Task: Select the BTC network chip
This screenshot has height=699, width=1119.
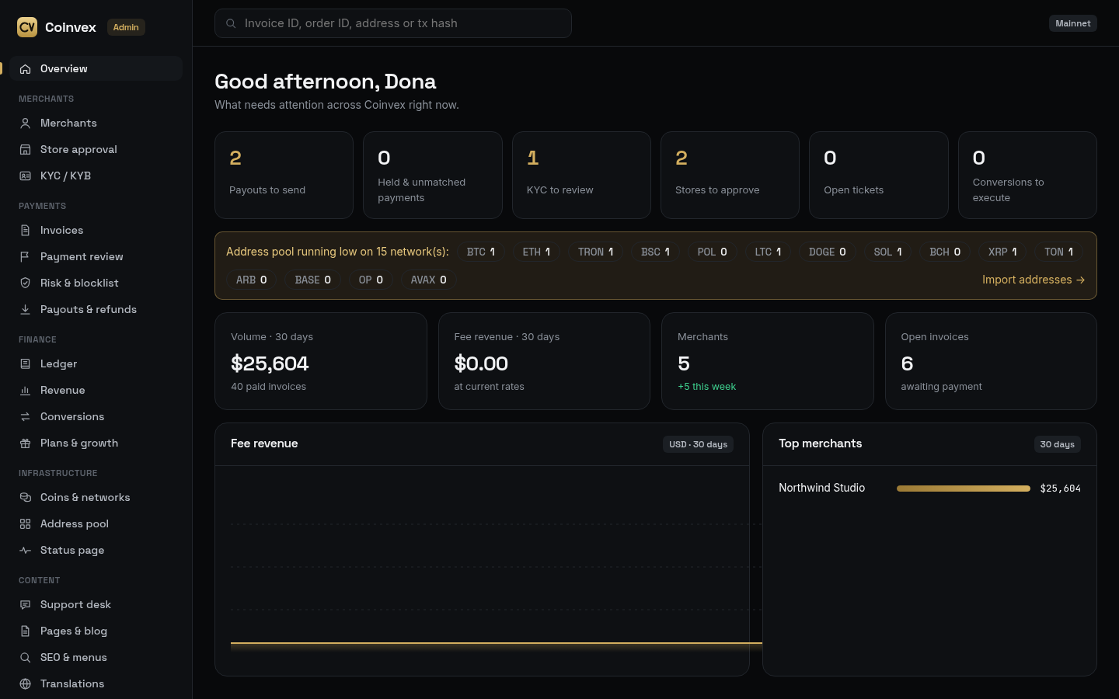Action: pos(481,252)
